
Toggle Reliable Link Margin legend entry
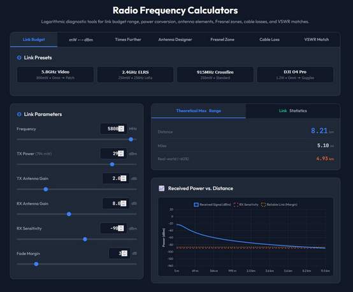point(279,205)
